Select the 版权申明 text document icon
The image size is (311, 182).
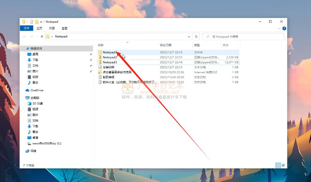pyautogui.click(x=100, y=77)
